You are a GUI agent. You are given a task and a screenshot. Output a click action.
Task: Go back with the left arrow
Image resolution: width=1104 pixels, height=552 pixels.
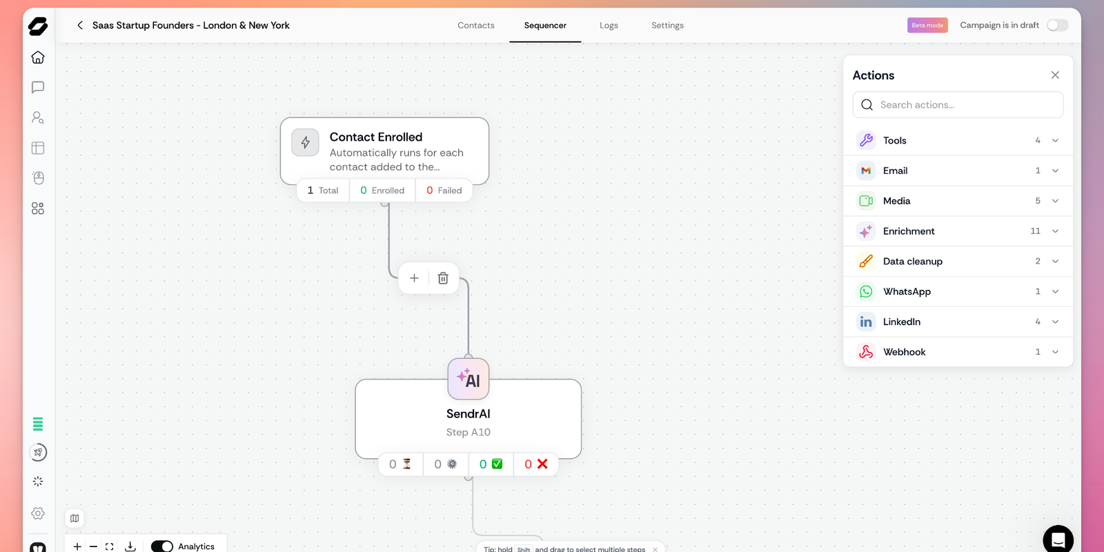click(x=80, y=26)
